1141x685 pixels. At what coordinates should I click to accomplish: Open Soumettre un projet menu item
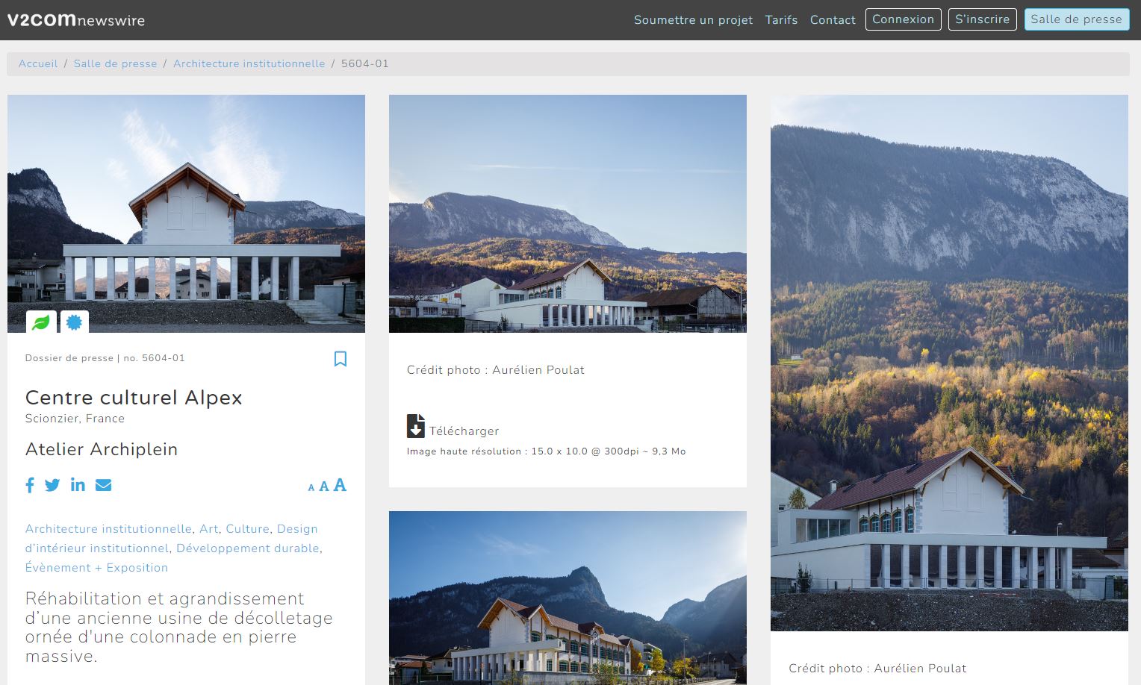[693, 20]
